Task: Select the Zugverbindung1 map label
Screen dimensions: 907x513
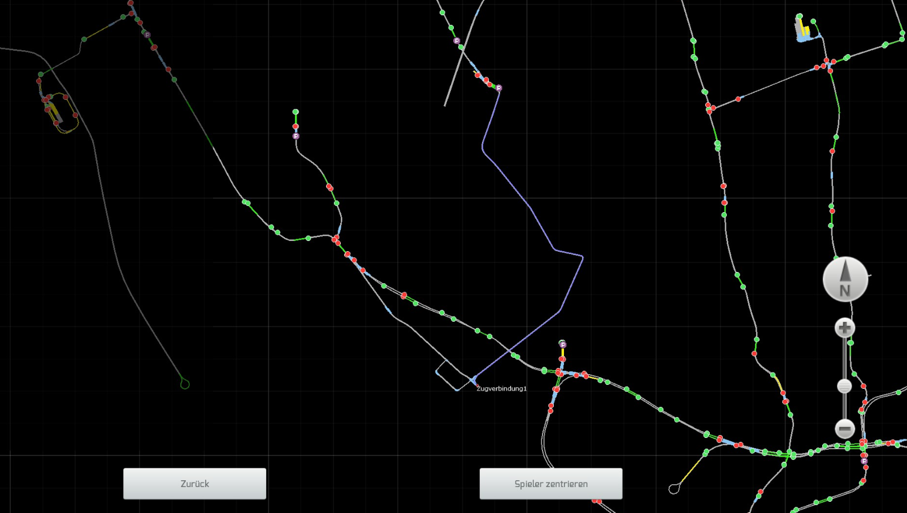Action: point(502,389)
